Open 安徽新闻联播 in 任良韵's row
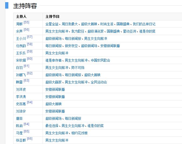Viewport: 182px width, 144px height. pyautogui.click(x=110, y=46)
